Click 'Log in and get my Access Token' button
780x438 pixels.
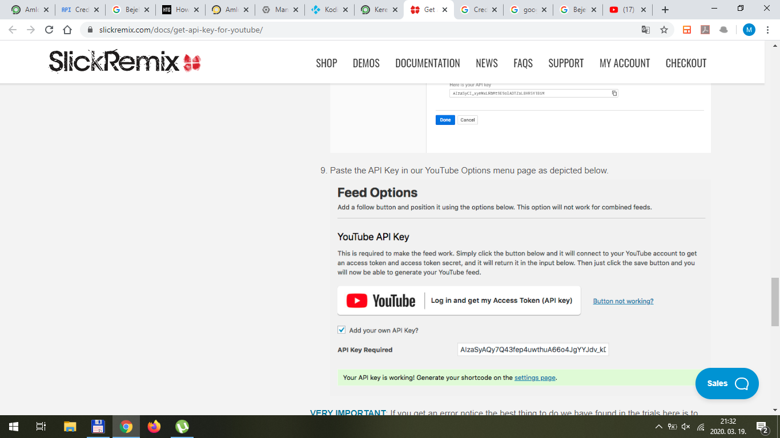point(459,301)
